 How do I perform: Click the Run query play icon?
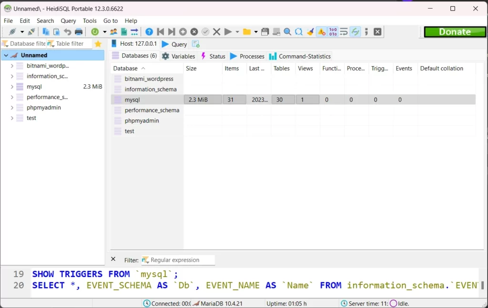coord(228,32)
